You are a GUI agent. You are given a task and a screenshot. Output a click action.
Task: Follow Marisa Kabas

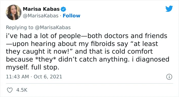click(x=71, y=16)
